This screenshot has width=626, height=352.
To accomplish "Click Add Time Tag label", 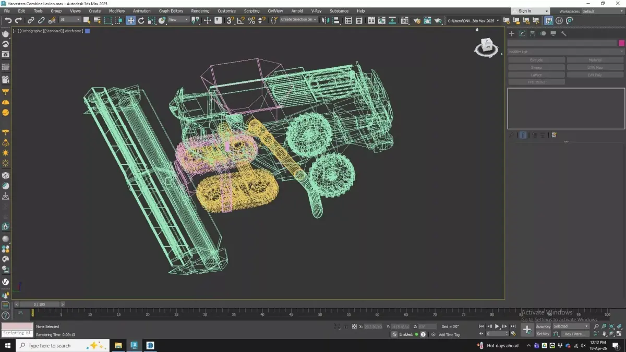I will coord(449,334).
